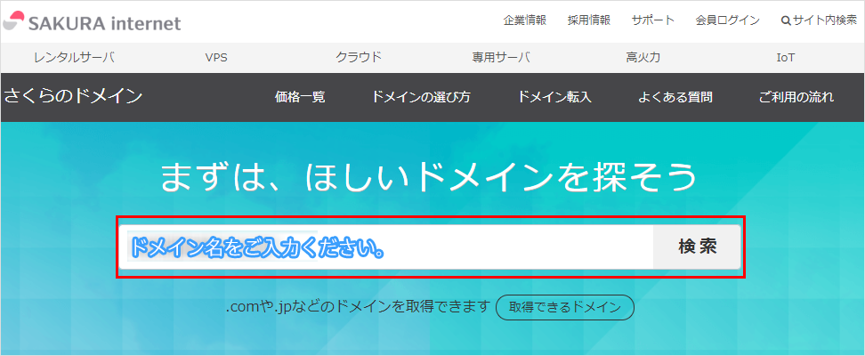Click さくらのドメイン title link
This screenshot has height=356, width=865.
tap(73, 96)
